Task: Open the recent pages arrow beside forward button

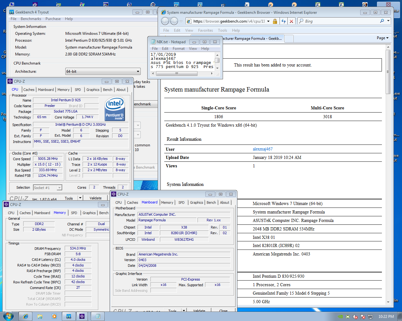Action: [181, 21]
